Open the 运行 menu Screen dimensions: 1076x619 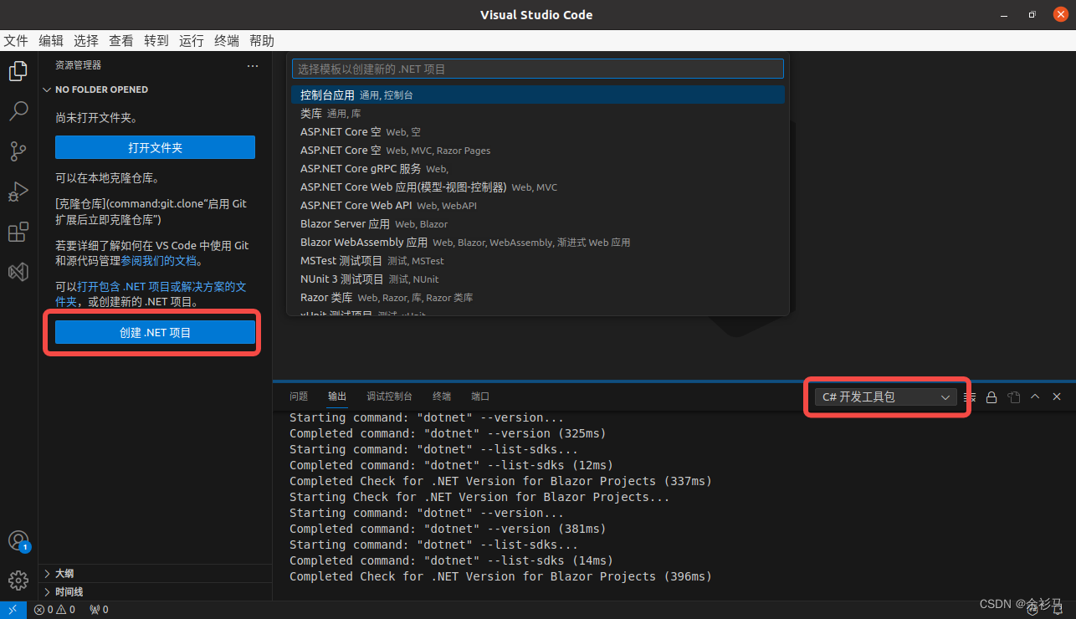coord(192,40)
